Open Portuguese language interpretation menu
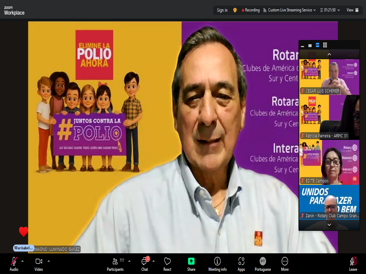 pyautogui.click(x=263, y=264)
